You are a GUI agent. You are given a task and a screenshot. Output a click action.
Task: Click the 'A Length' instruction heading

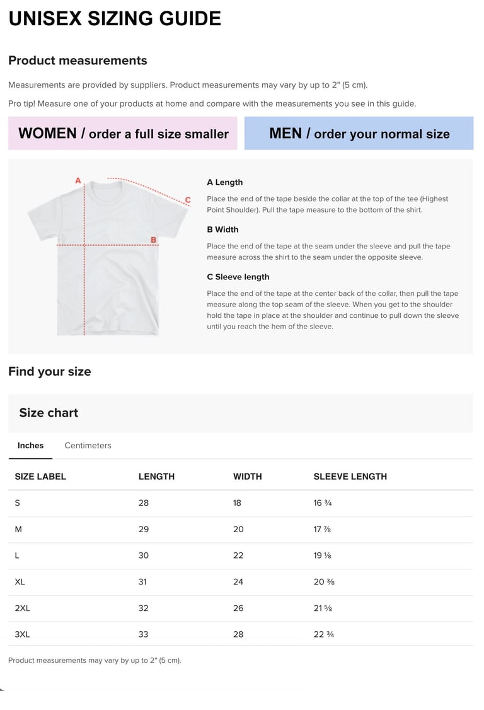pyautogui.click(x=224, y=182)
